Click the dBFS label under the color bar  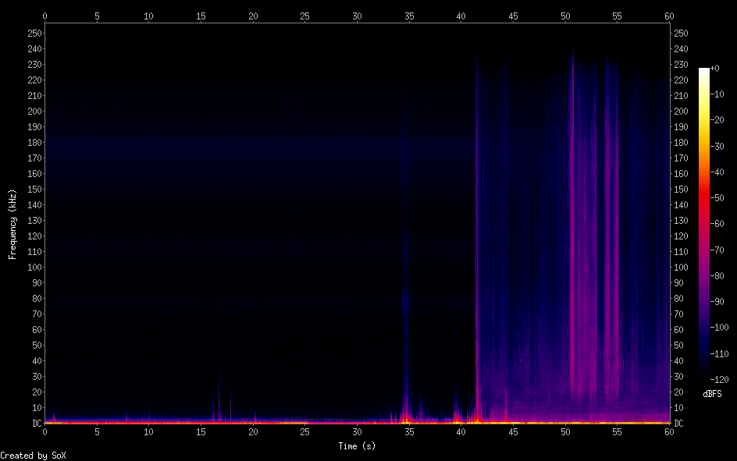pyautogui.click(x=712, y=394)
